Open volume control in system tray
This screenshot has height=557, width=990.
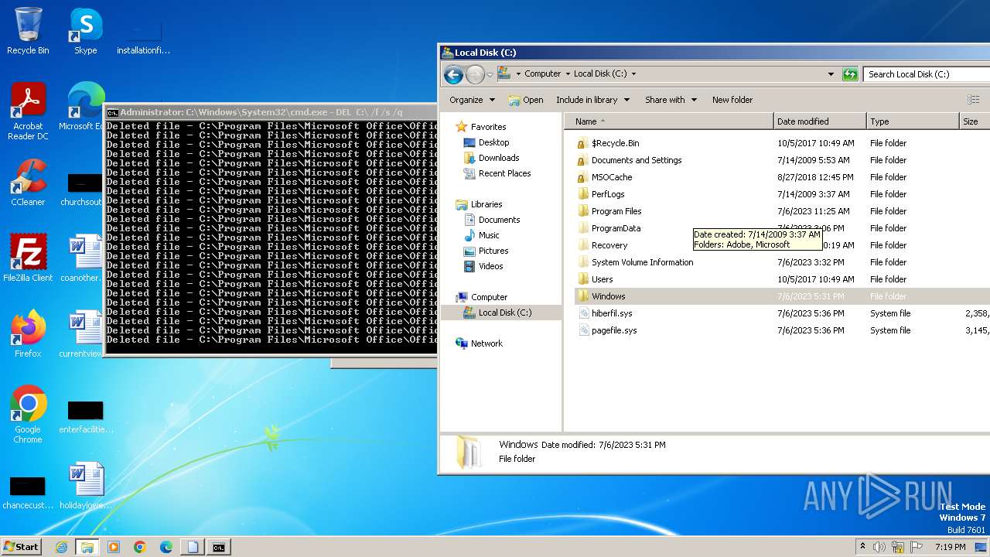879,547
